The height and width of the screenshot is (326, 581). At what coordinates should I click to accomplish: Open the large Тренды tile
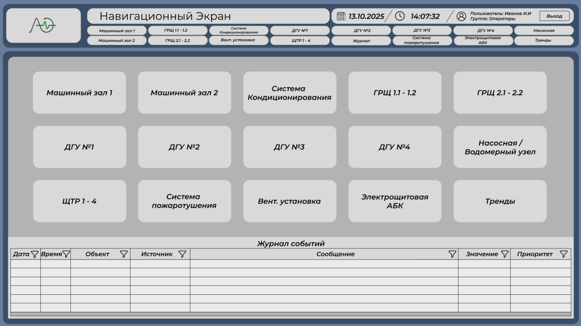pyautogui.click(x=500, y=201)
